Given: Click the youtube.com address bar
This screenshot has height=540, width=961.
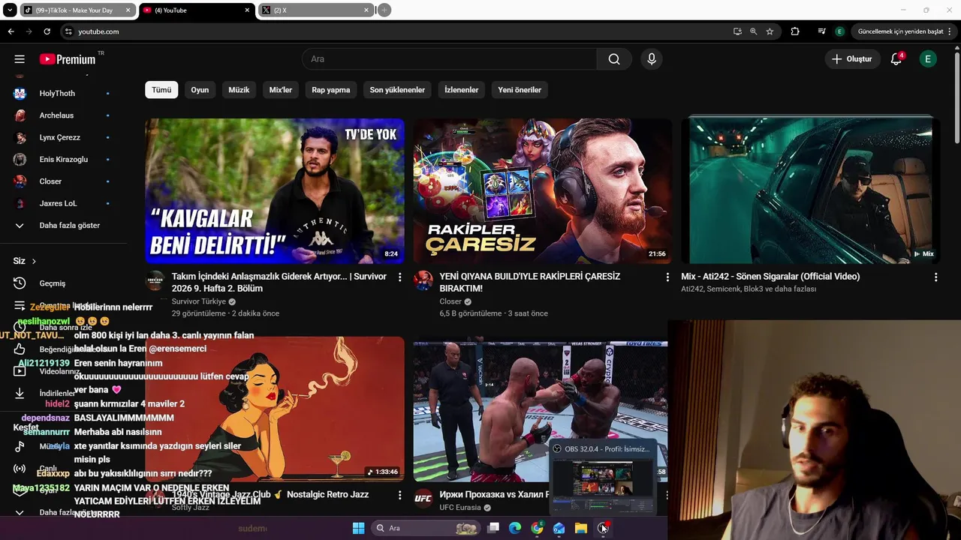Looking at the screenshot, I should [398, 31].
